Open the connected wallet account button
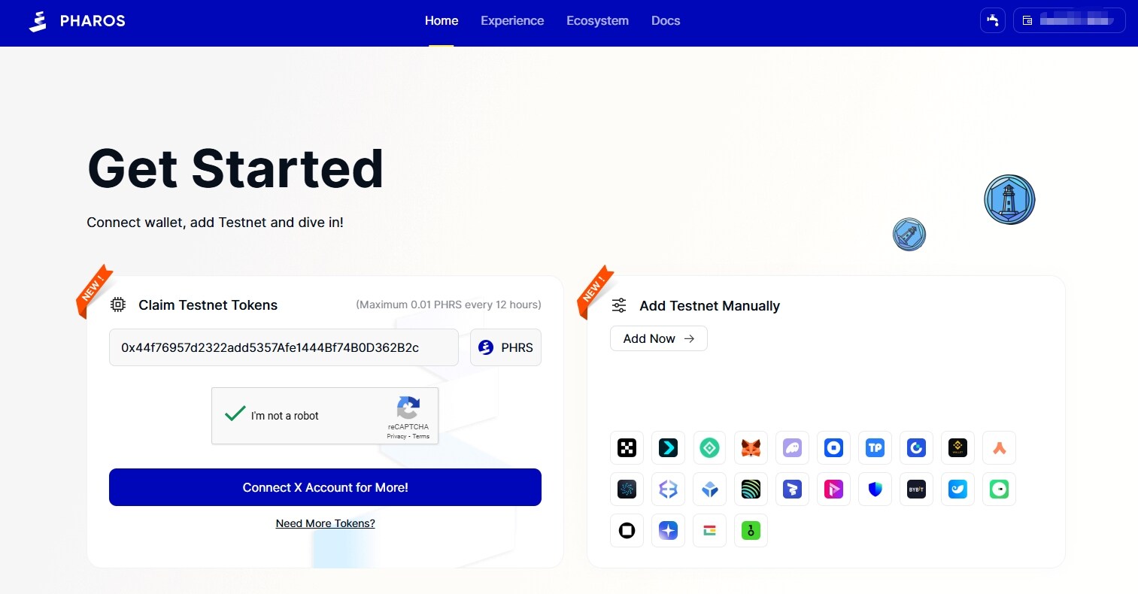Viewport: 1138px width, 594px height. (x=1069, y=20)
